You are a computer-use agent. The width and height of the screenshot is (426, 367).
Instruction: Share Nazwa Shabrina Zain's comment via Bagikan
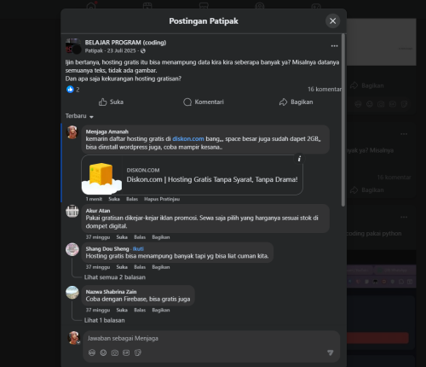pyautogui.click(x=161, y=310)
